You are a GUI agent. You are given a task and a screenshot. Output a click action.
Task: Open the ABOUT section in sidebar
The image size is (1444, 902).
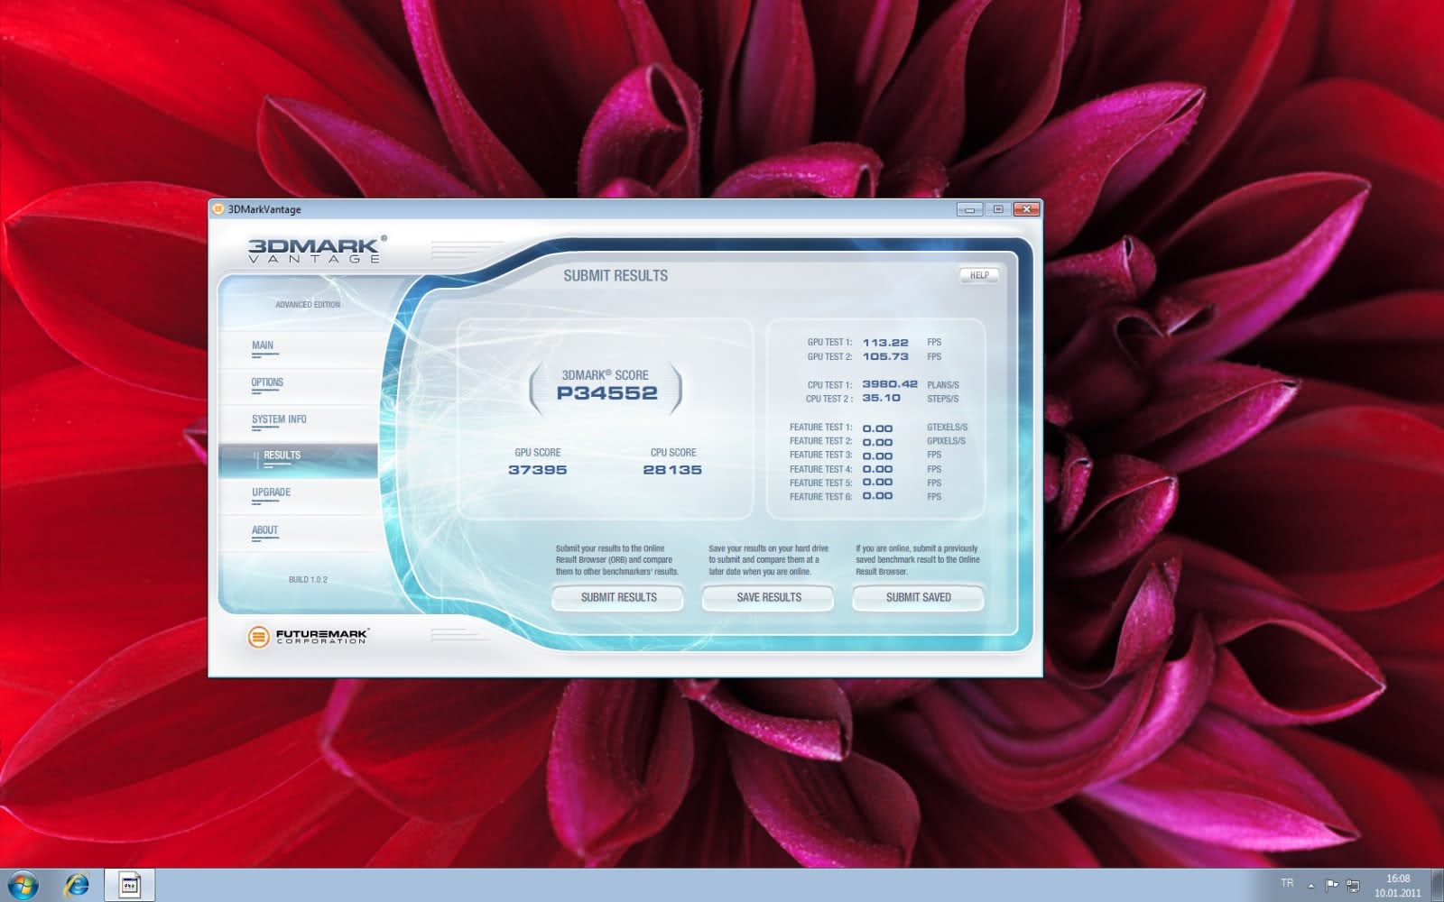pyautogui.click(x=264, y=530)
